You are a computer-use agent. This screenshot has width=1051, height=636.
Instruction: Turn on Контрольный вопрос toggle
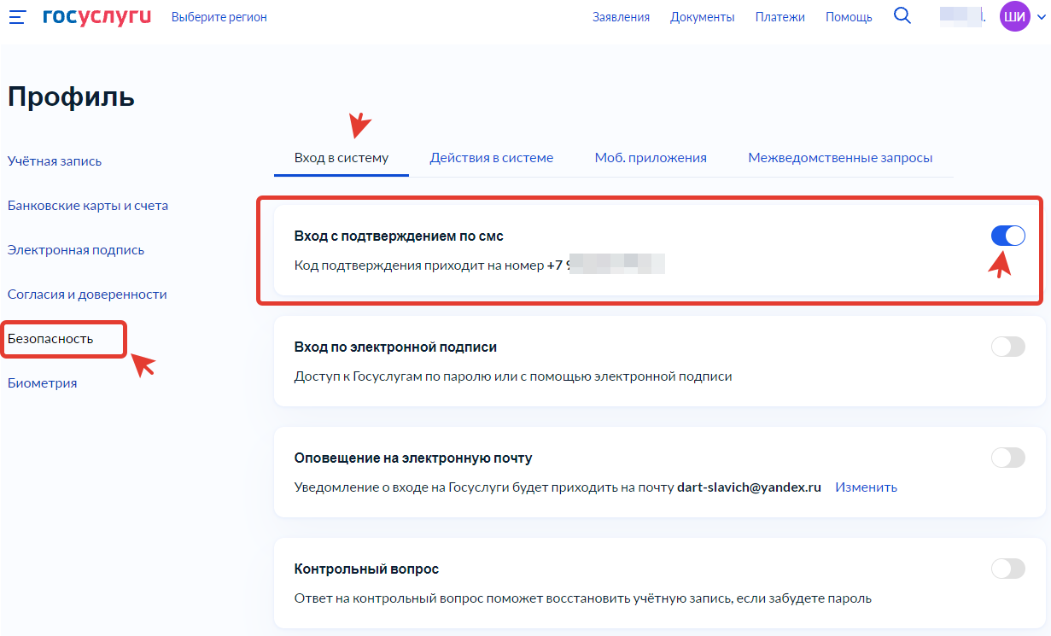click(1007, 569)
